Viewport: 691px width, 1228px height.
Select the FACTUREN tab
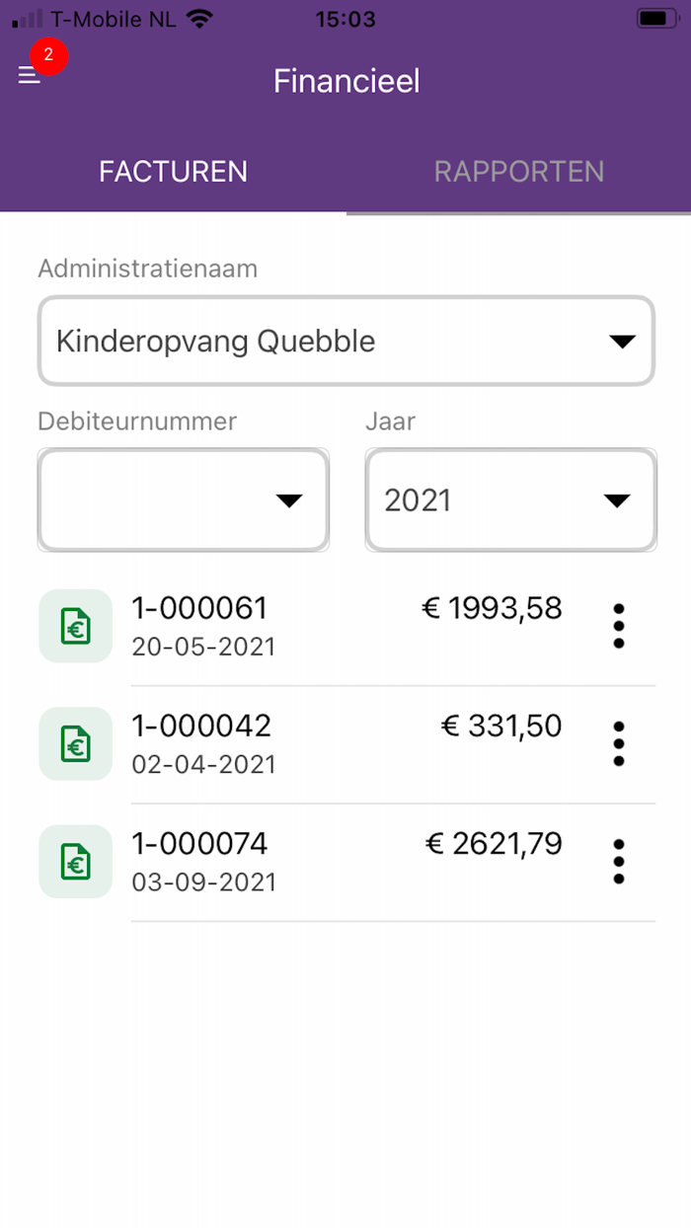[174, 172]
